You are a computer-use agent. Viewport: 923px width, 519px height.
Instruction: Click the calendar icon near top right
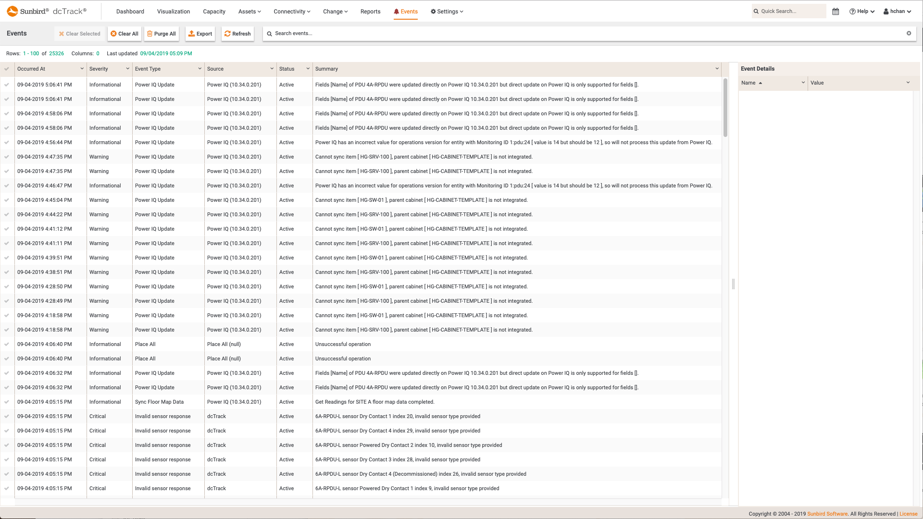pos(836,11)
